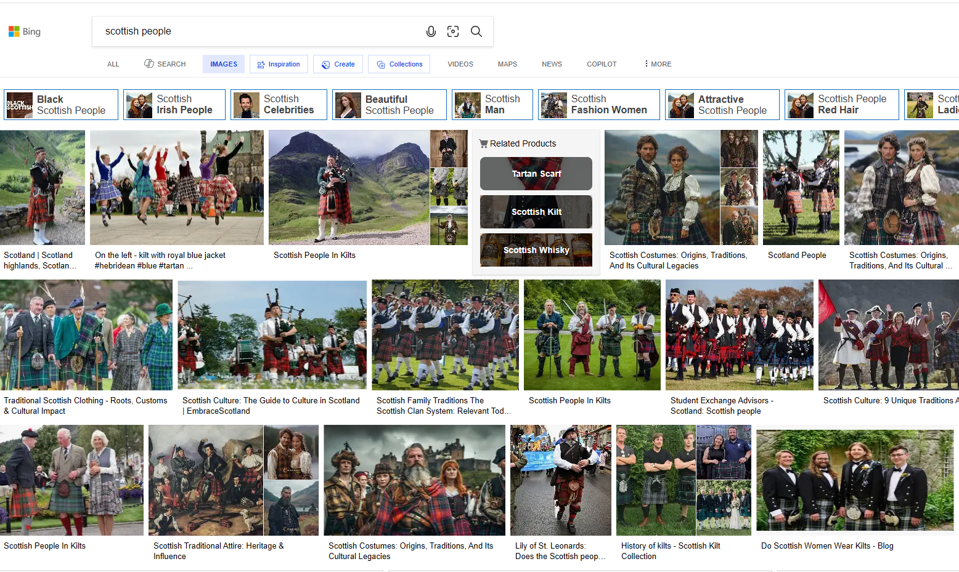Click 'Scotland People' caption link
This screenshot has width=959, height=572.
click(x=797, y=255)
